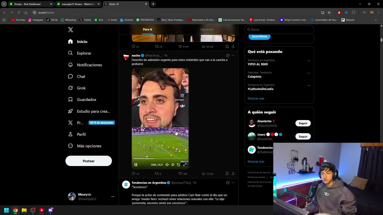Image resolution: width=383 pixels, height=215 pixels.
Task: Expand nacho's video to fullscreen
Action: click(185, 165)
